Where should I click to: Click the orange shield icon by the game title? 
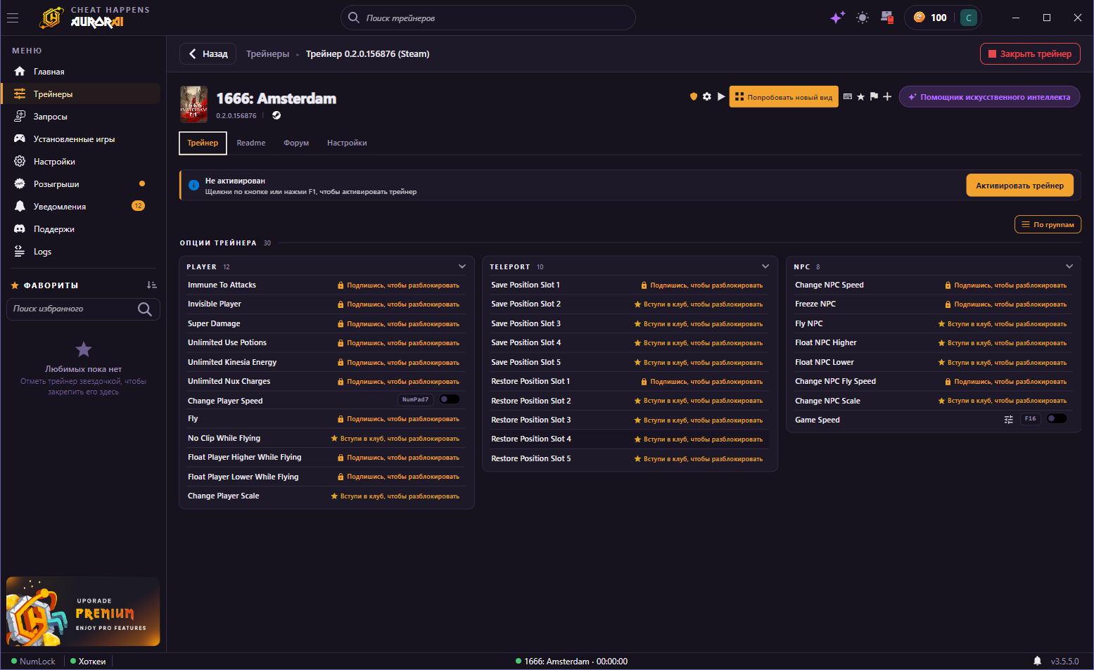point(694,96)
